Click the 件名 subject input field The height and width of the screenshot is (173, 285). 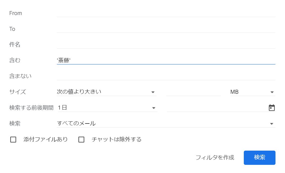(166, 45)
